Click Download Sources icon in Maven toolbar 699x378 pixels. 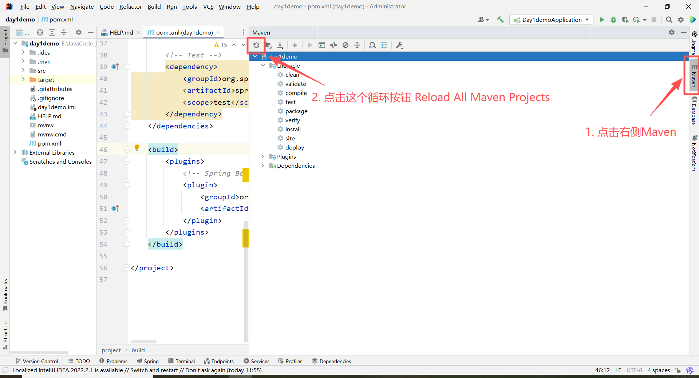pyautogui.click(x=280, y=45)
